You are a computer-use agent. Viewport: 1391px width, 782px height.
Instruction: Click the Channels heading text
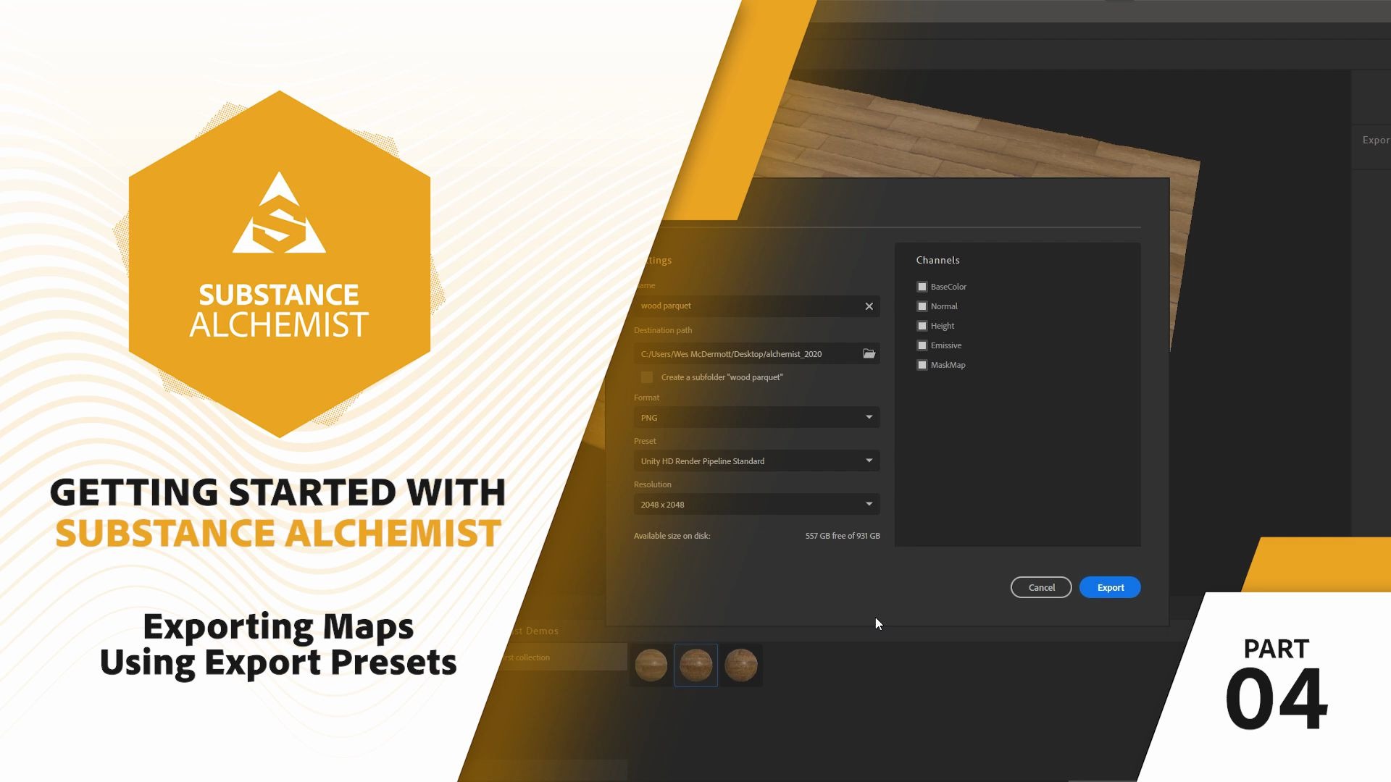937,260
